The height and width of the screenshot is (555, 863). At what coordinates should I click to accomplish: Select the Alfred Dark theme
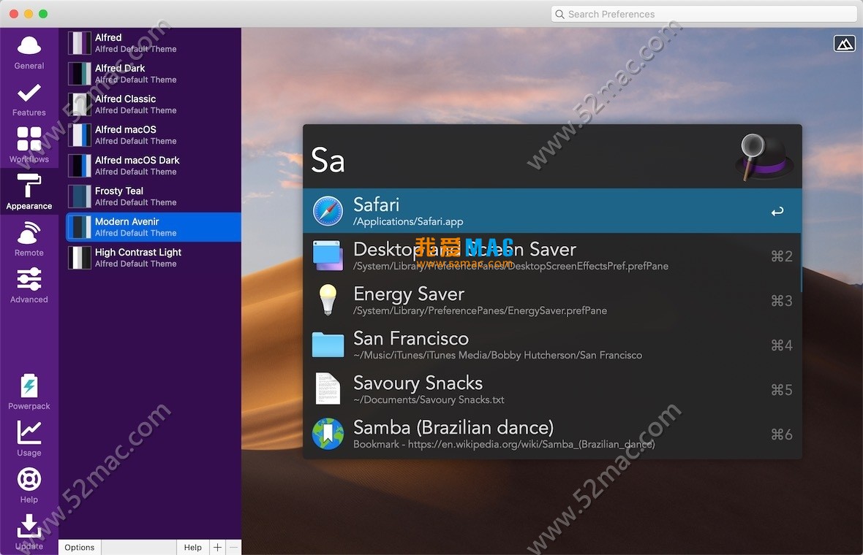[153, 74]
